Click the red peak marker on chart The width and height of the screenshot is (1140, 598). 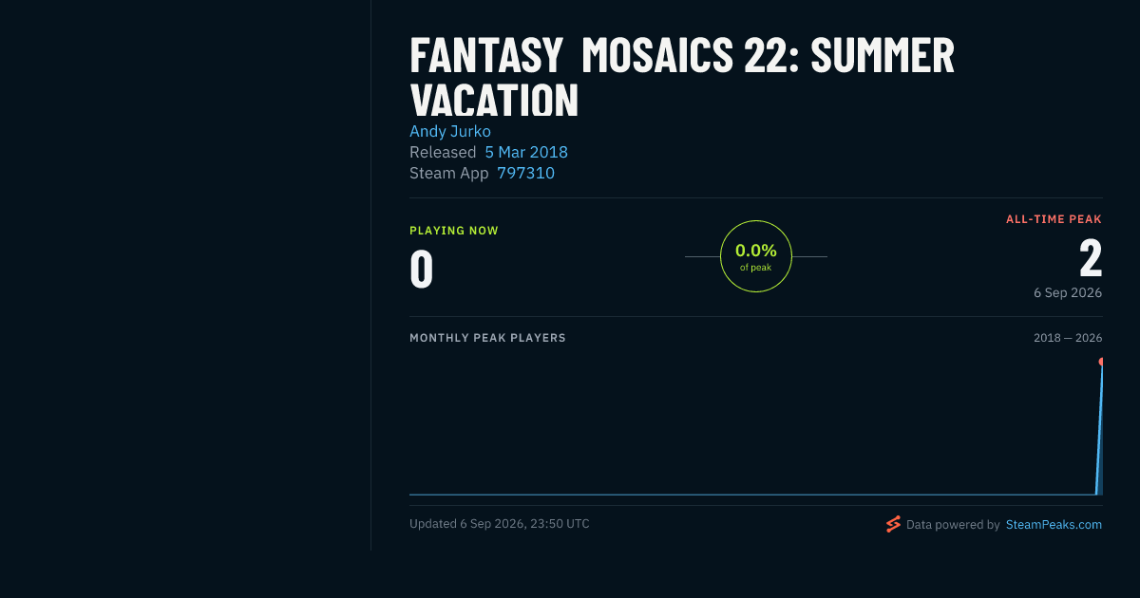1101,362
